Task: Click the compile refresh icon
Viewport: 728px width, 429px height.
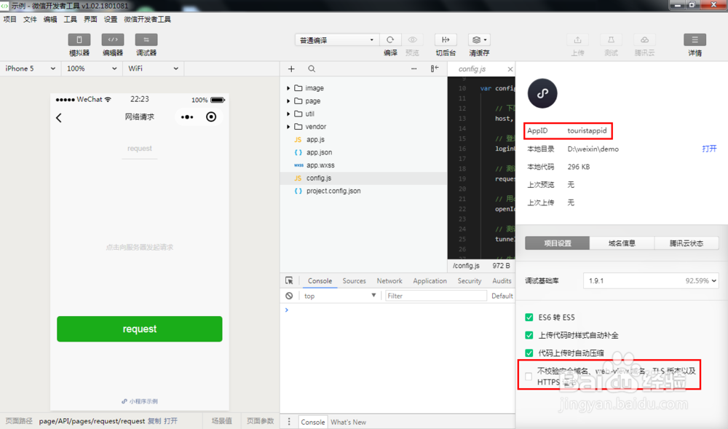Action: (390, 40)
